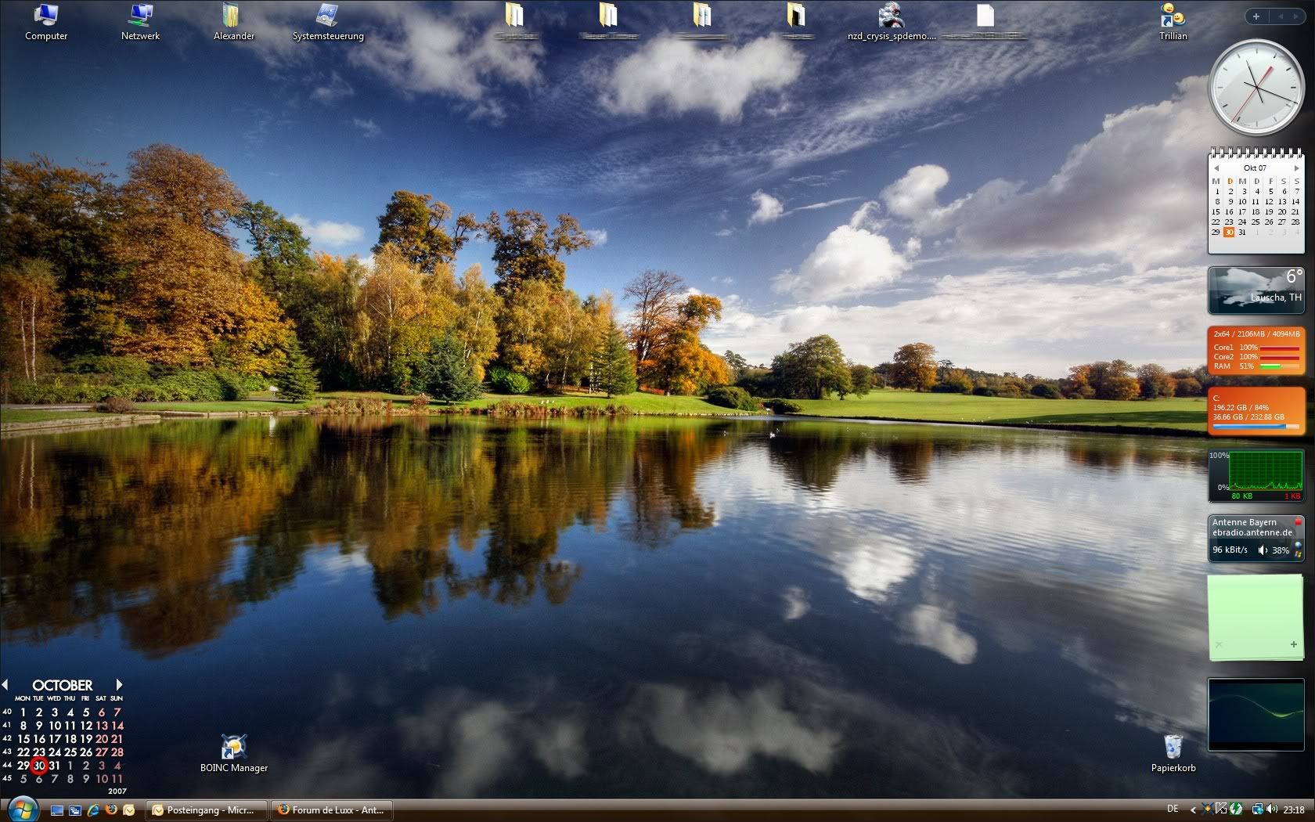Click the Internet Explorer quick launch icon
Viewport: 1315px width, 822px height.
click(x=93, y=810)
